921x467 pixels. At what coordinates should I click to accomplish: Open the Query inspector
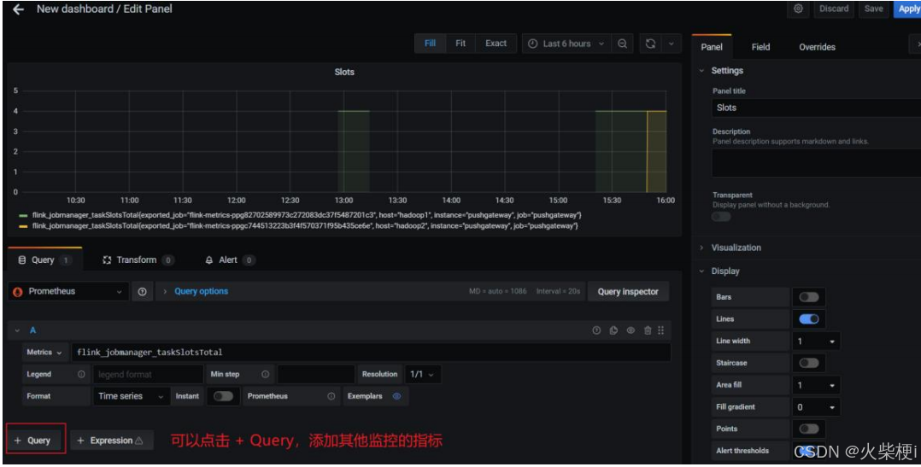[628, 292]
